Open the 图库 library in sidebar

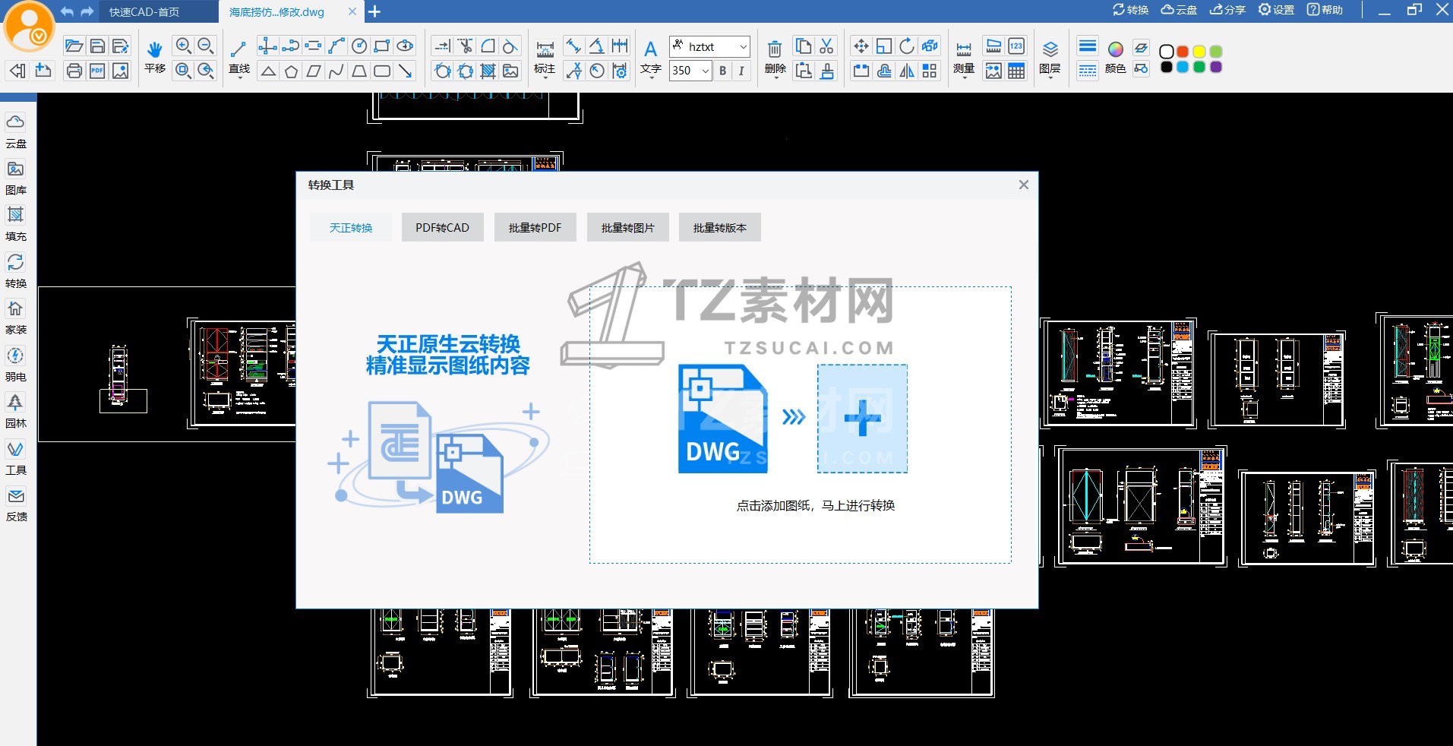16,178
